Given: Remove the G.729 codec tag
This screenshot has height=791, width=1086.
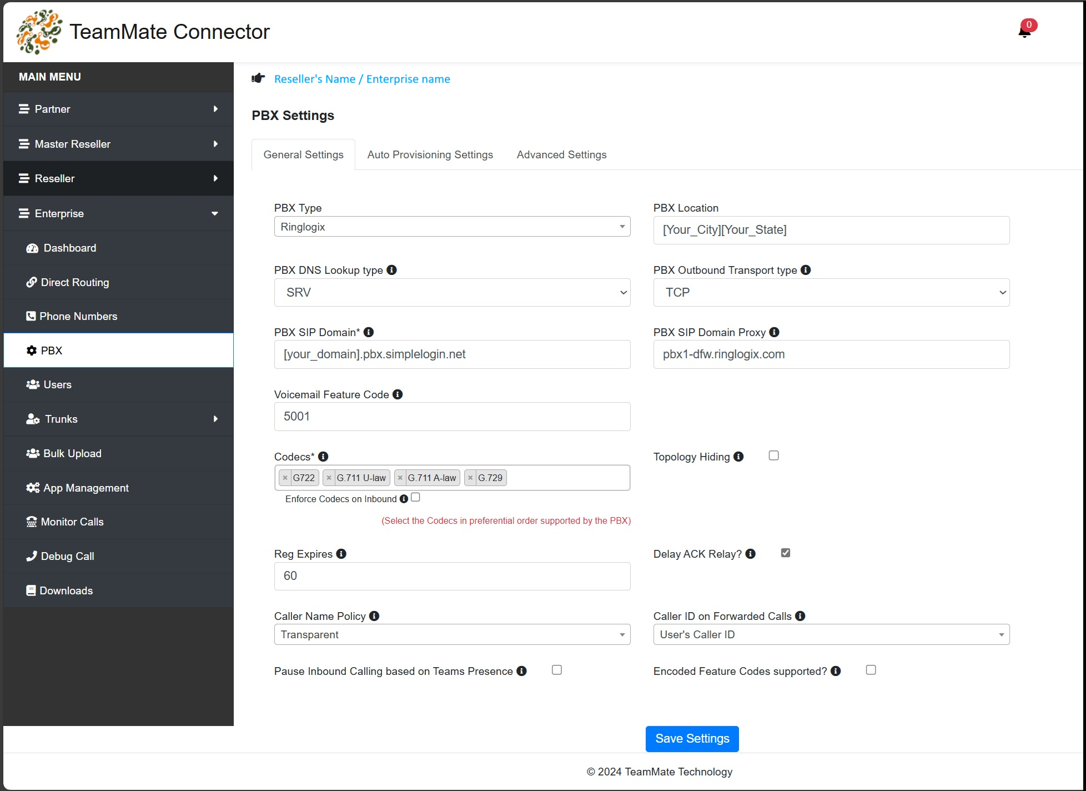Looking at the screenshot, I should (x=470, y=478).
